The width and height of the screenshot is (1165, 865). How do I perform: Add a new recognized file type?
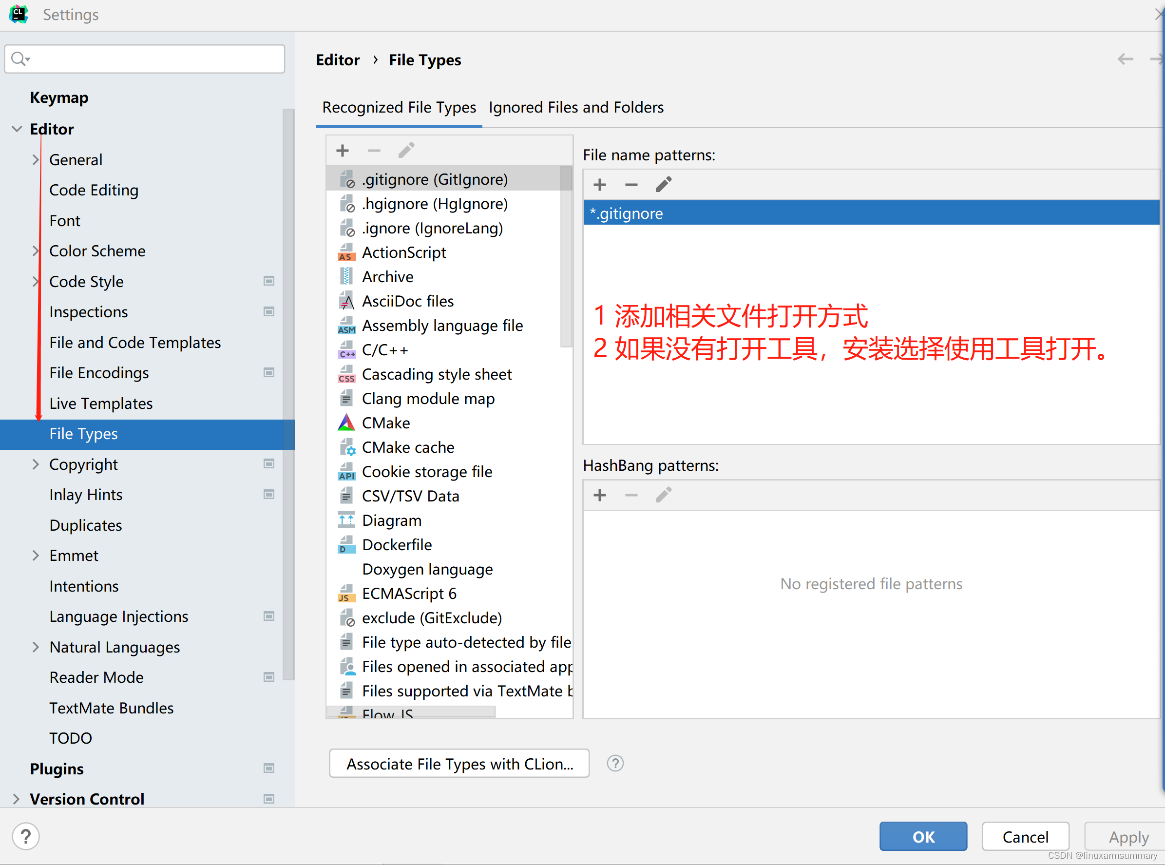(x=342, y=150)
